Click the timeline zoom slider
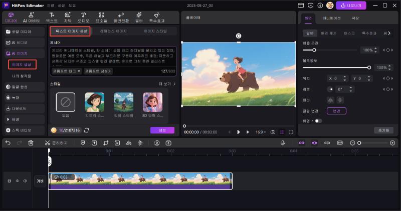The height and width of the screenshot is (211, 401). [373, 143]
